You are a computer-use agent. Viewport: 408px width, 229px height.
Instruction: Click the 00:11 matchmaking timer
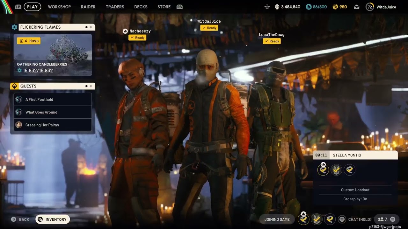[321, 155]
